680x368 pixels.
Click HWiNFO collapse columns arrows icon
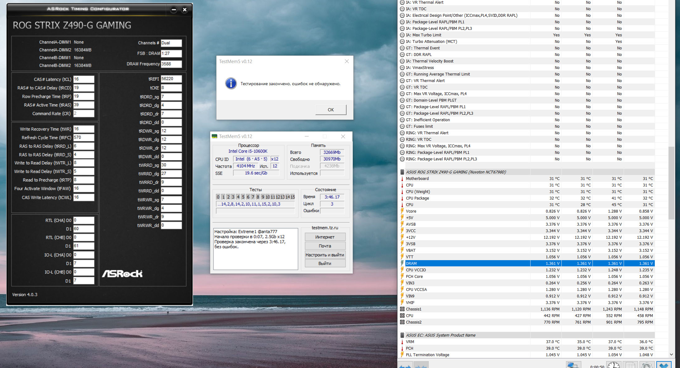[421, 366]
